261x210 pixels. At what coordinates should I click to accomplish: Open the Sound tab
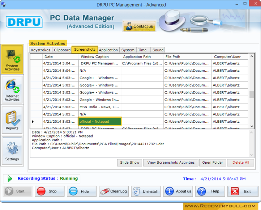[158, 50]
